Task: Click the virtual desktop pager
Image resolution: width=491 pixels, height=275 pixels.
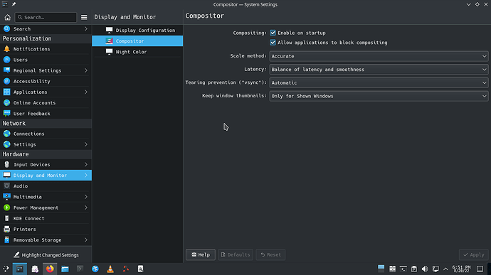Action: coord(381,269)
